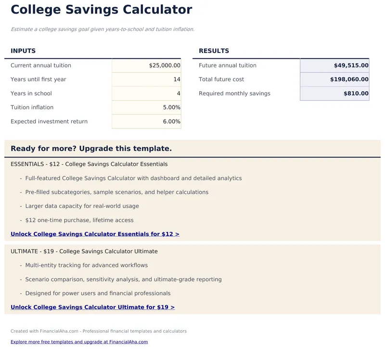Click the Created with FinancialAha.com footer text

pyautogui.click(x=98, y=331)
